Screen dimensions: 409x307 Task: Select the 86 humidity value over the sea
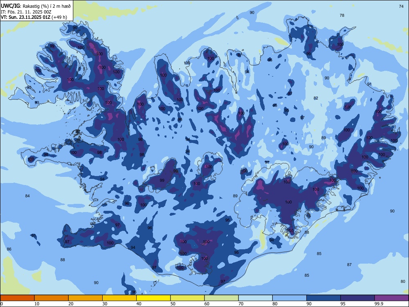click(9, 249)
